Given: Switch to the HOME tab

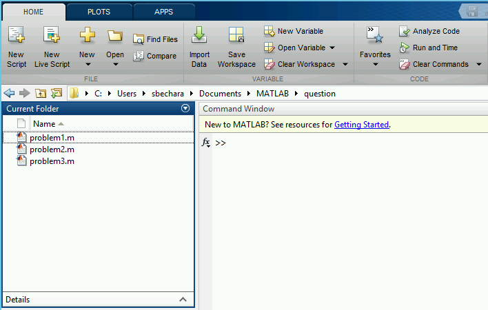Looking at the screenshot, I should click(34, 12).
